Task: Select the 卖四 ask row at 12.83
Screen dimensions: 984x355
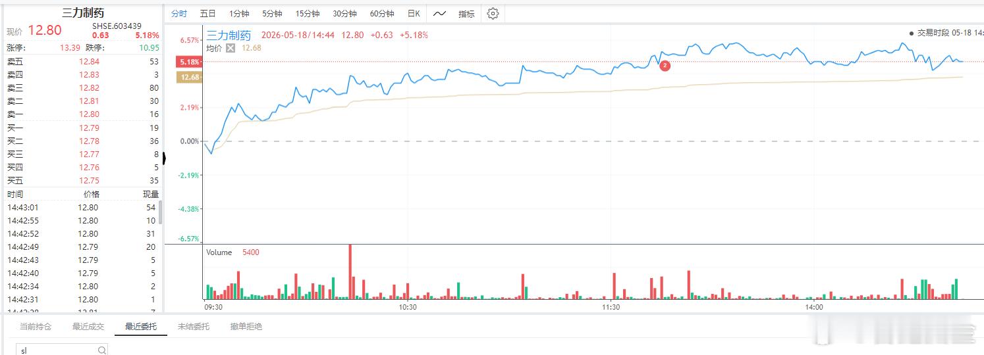Action: pyautogui.click(x=83, y=74)
